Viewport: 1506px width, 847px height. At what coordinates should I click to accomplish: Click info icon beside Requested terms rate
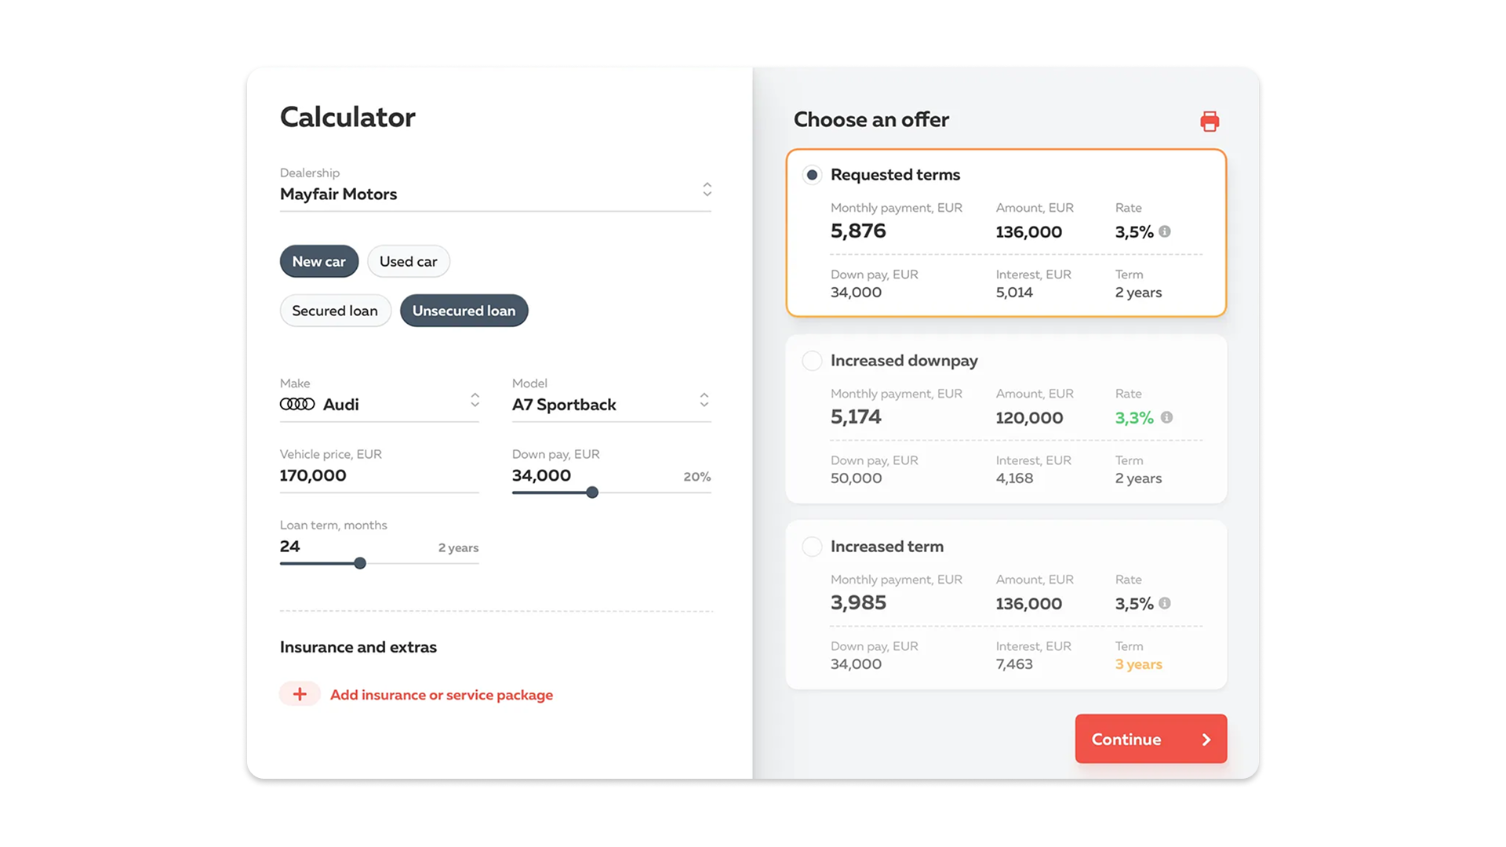[x=1165, y=231]
